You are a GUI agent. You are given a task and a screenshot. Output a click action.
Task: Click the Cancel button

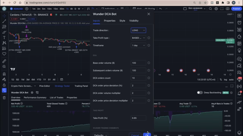pyautogui.click(x=135, y=134)
